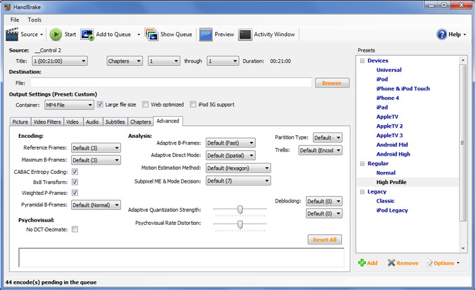Open first Deblocking dropdown

click(x=324, y=201)
